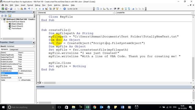This screenshot has height=110, width=195.
Task: Show hidden system tray icons chevron
Action: tap(160, 107)
